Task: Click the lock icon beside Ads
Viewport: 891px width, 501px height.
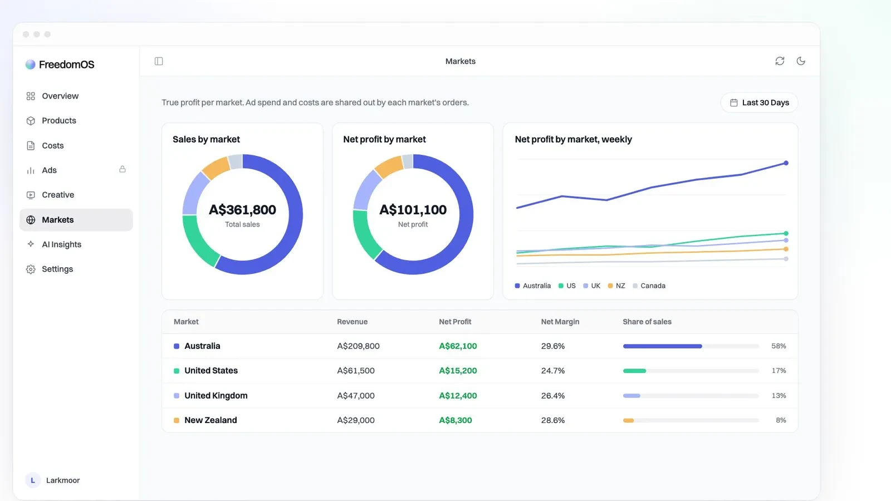Action: (x=123, y=169)
